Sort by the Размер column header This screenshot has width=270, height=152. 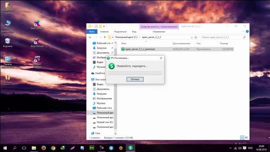click(224, 43)
